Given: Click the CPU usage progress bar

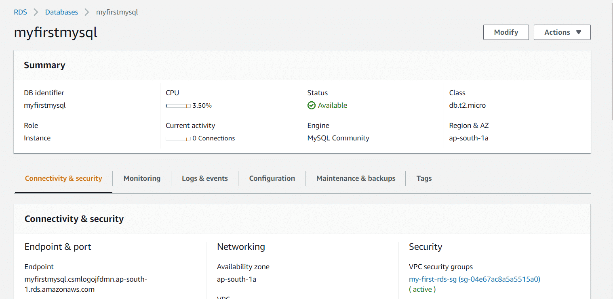Looking at the screenshot, I should (178, 106).
